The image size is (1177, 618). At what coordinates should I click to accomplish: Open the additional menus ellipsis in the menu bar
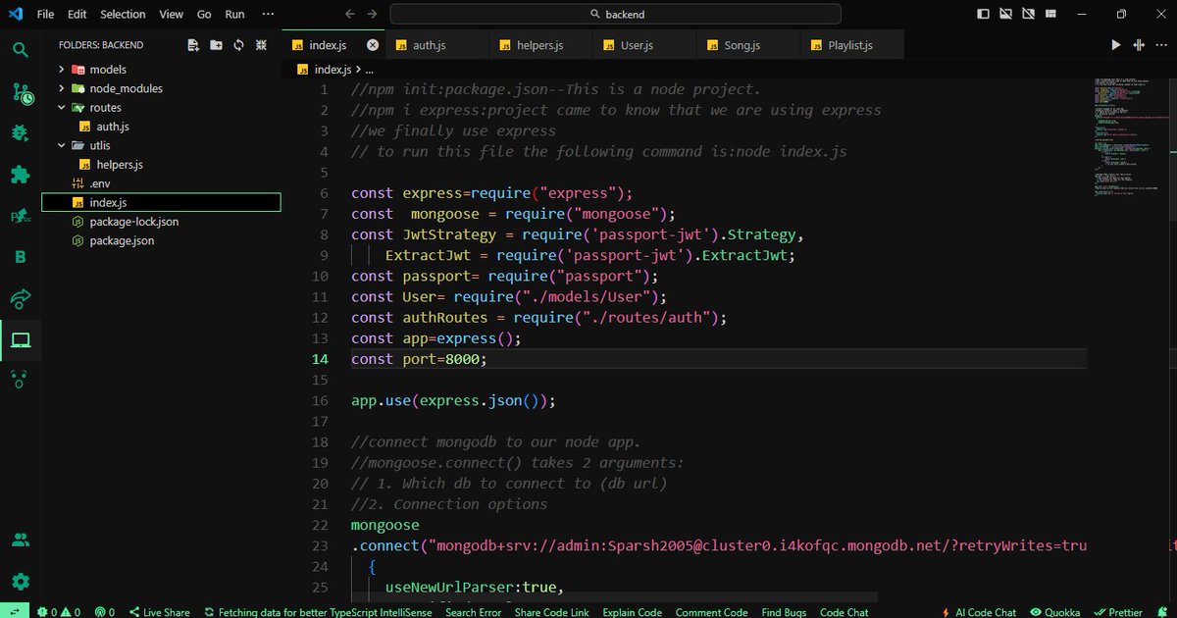270,14
